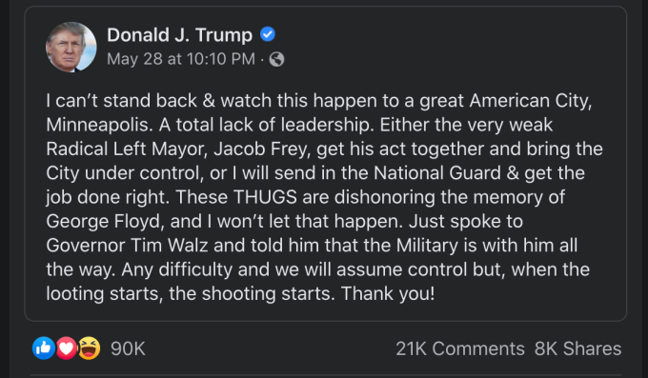Screen dimensions: 648x378
Task: Click the globe public audience icon
Action: (276, 59)
